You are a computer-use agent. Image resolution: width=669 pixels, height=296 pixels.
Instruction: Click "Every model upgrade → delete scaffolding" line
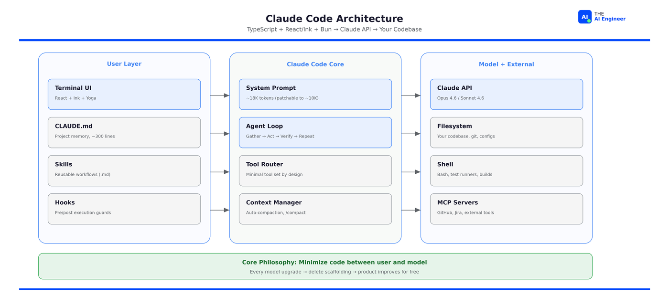(334, 272)
